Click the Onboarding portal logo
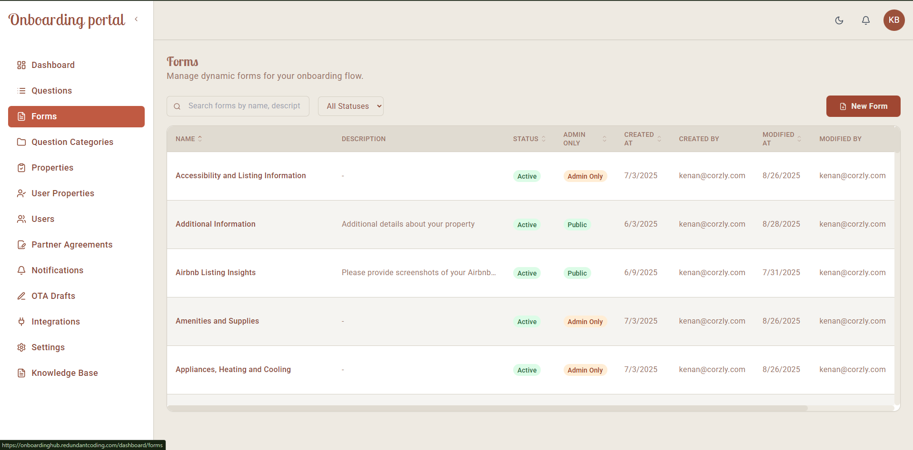Viewport: 913px width, 450px height. (67, 20)
